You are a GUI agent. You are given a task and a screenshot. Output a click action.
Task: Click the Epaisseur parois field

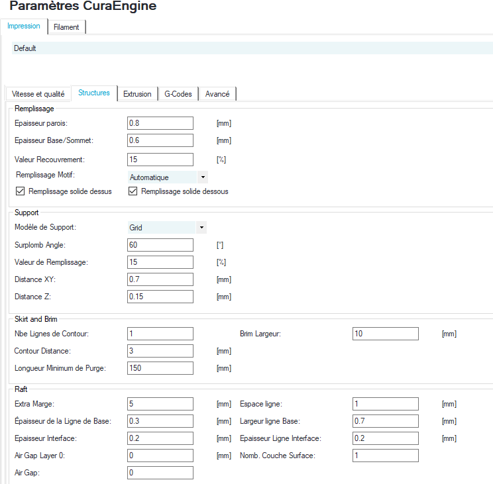[x=160, y=123]
